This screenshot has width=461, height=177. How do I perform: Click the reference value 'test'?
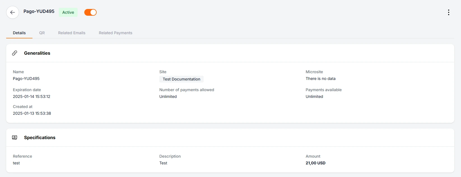[16, 163]
